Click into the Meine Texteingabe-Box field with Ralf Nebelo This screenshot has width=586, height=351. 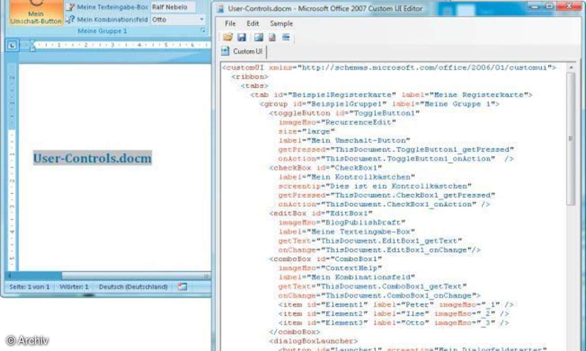(173, 7)
